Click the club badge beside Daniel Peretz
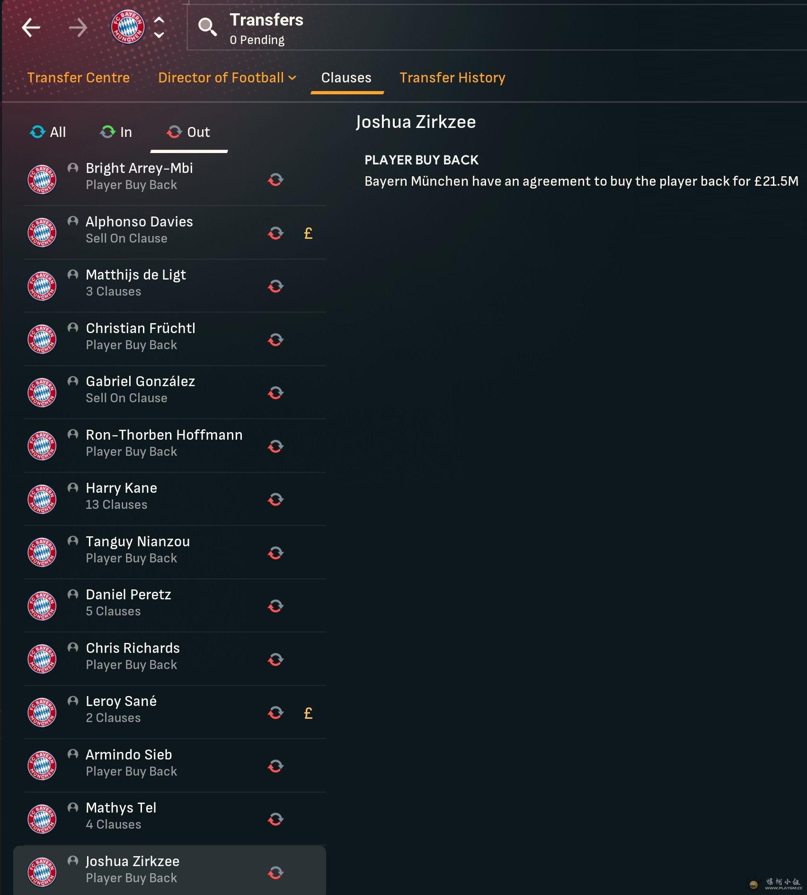 [42, 606]
